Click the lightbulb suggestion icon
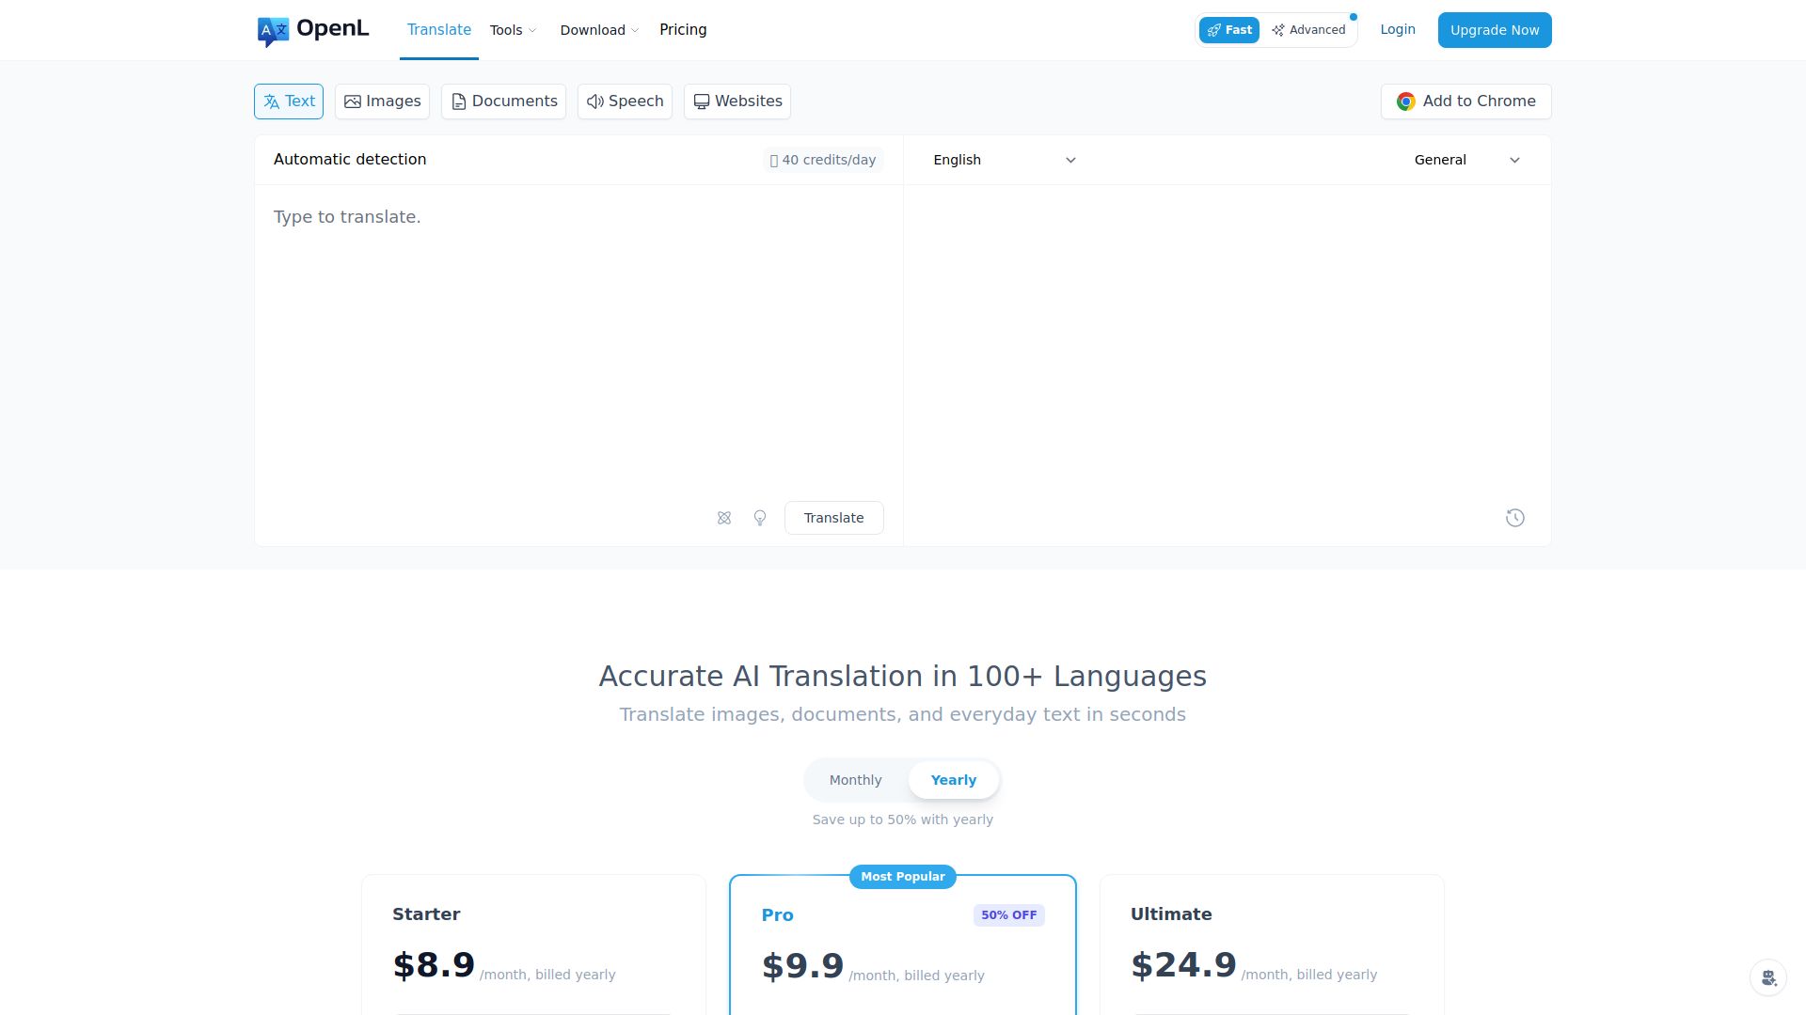 pyautogui.click(x=760, y=518)
